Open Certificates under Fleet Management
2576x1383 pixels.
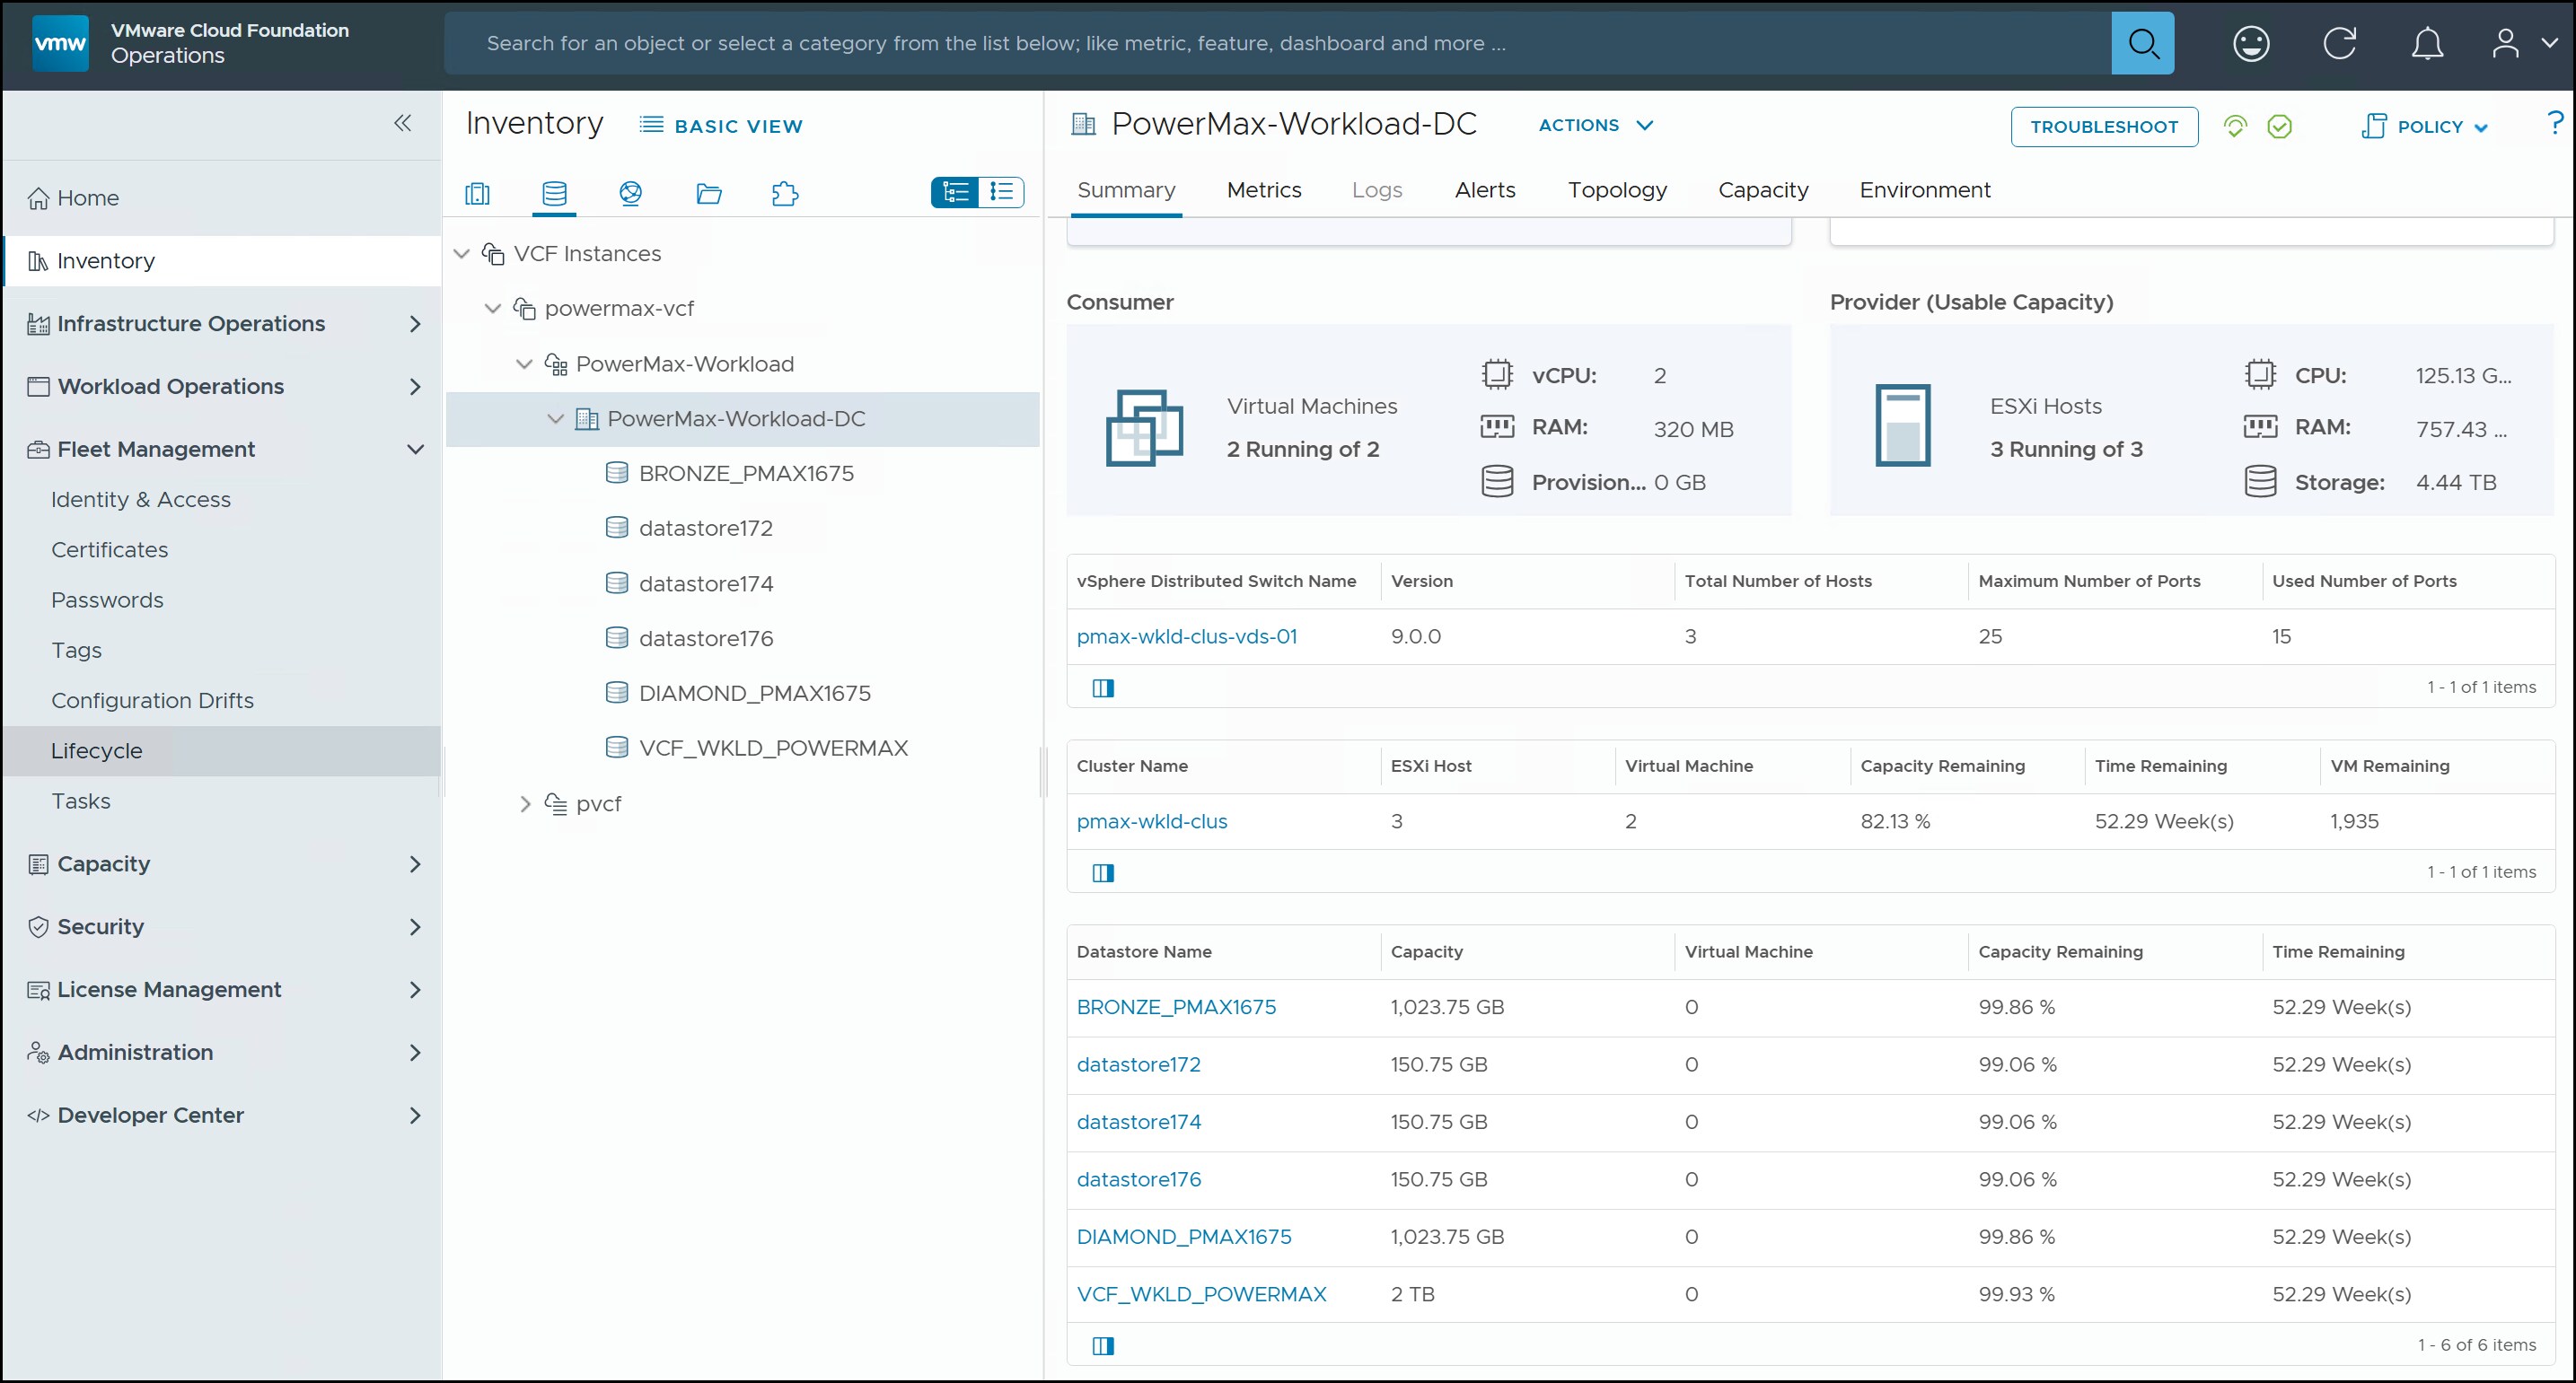coord(110,551)
